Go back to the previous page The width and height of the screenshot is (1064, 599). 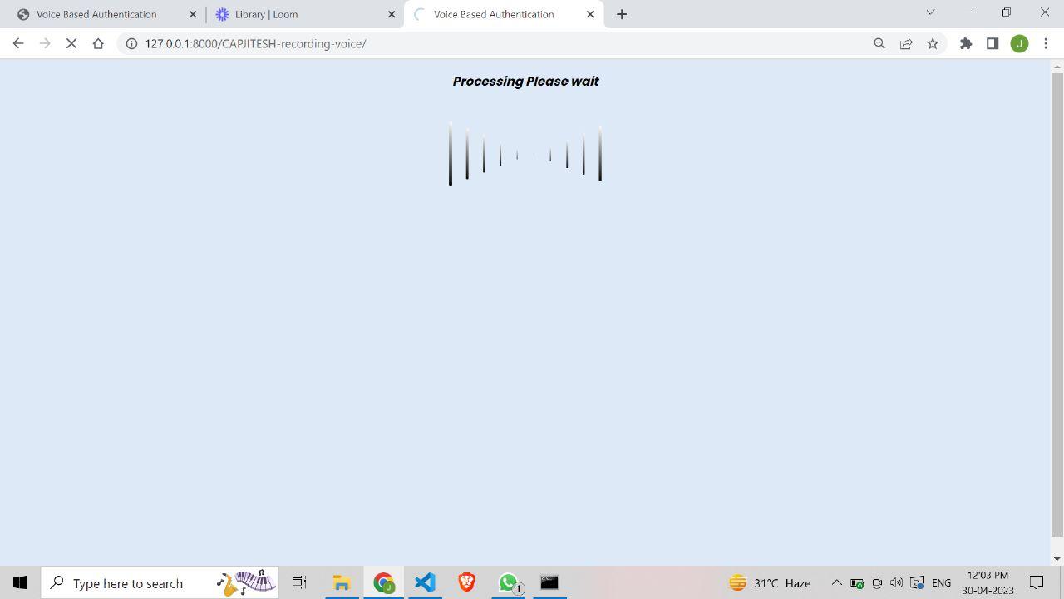tap(18, 43)
